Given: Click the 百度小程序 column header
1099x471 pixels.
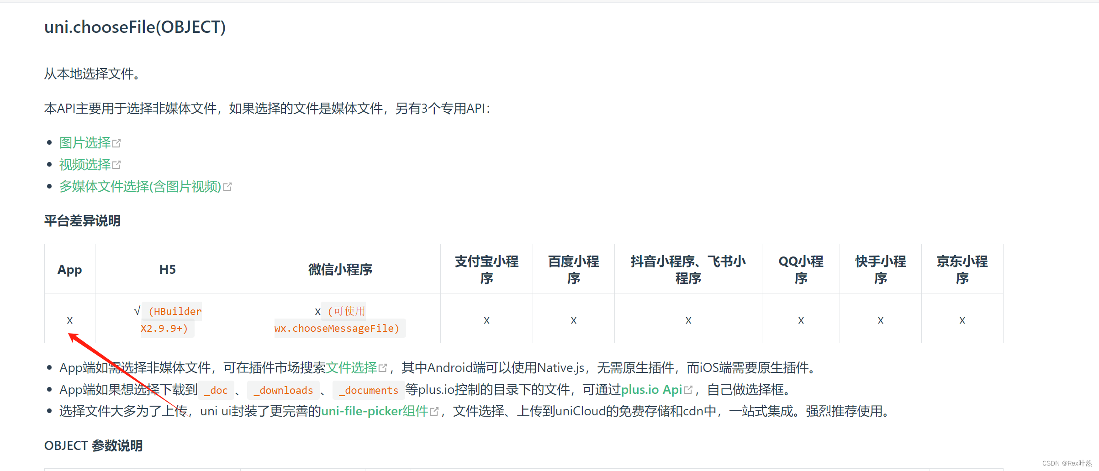Looking at the screenshot, I should tap(574, 269).
